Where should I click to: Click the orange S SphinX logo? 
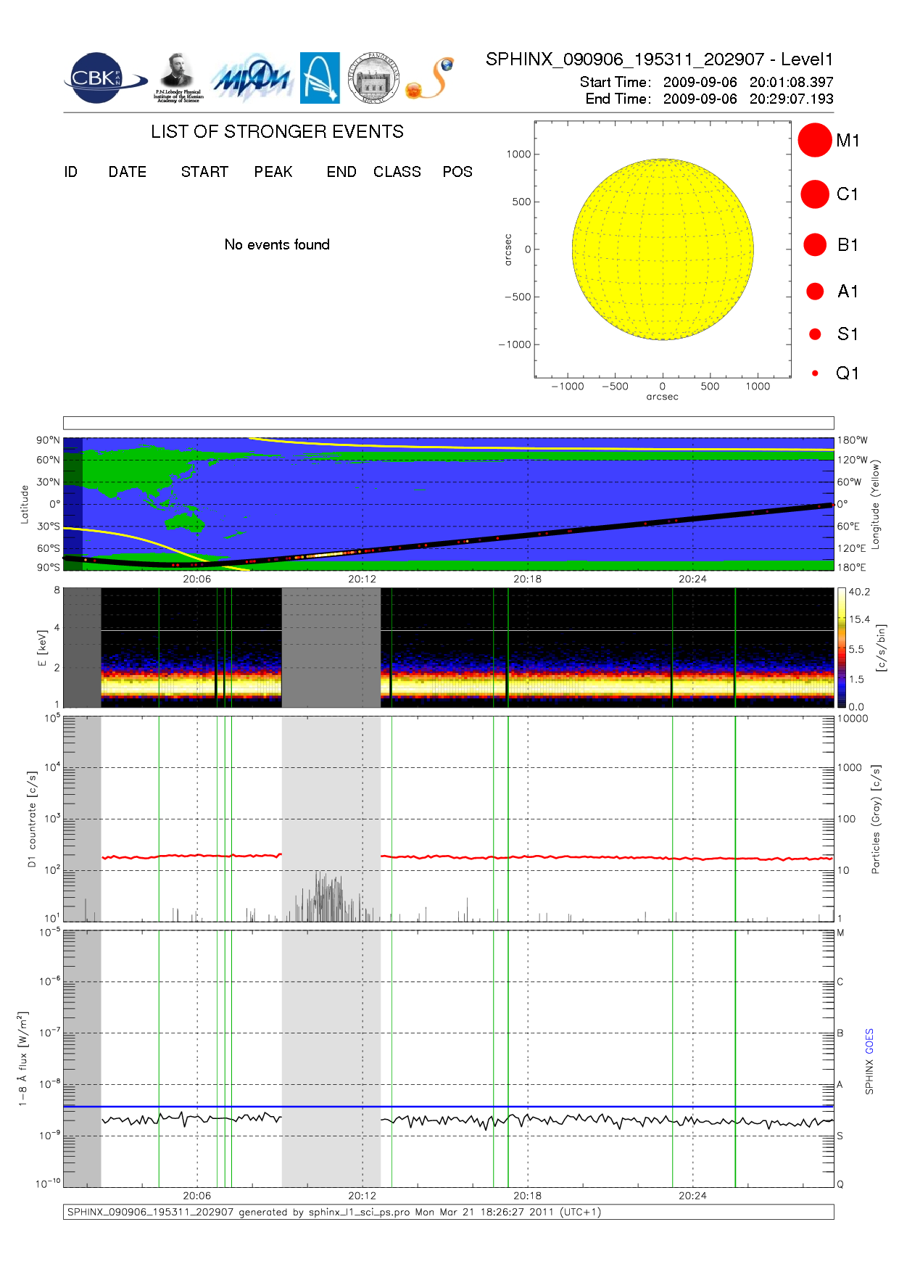point(431,79)
